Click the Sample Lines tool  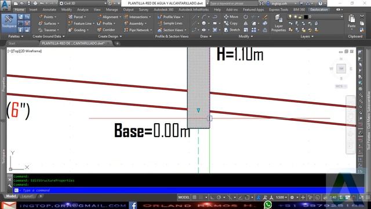tap(170, 23)
